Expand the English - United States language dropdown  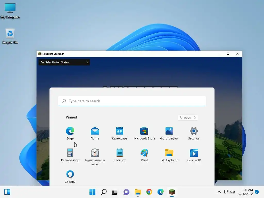coord(64,62)
